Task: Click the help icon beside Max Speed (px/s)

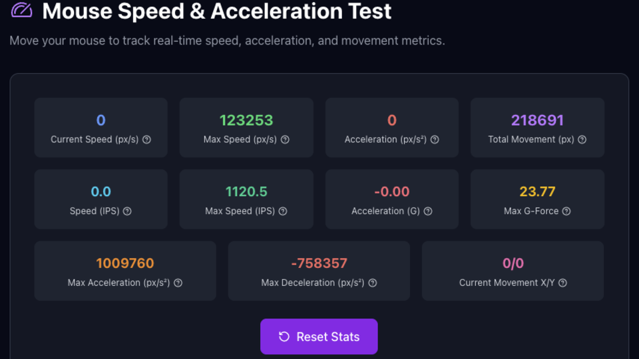Action: click(x=285, y=140)
